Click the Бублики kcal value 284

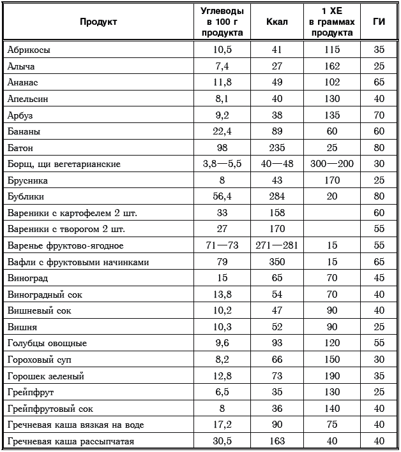tap(277, 196)
